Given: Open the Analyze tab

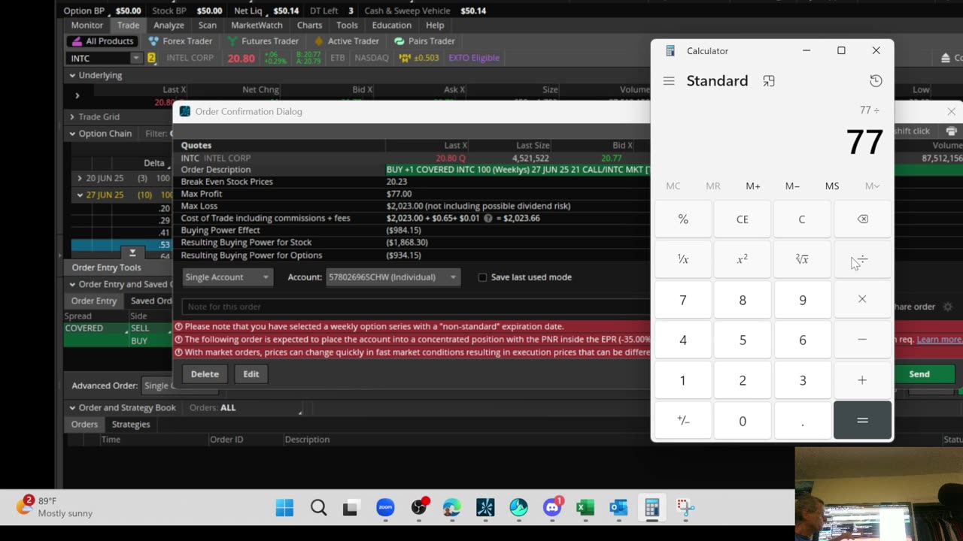Looking at the screenshot, I should [x=169, y=25].
